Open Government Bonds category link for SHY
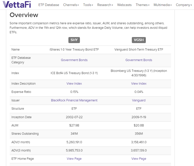This screenshot has width=194, height=166. coord(74,60)
